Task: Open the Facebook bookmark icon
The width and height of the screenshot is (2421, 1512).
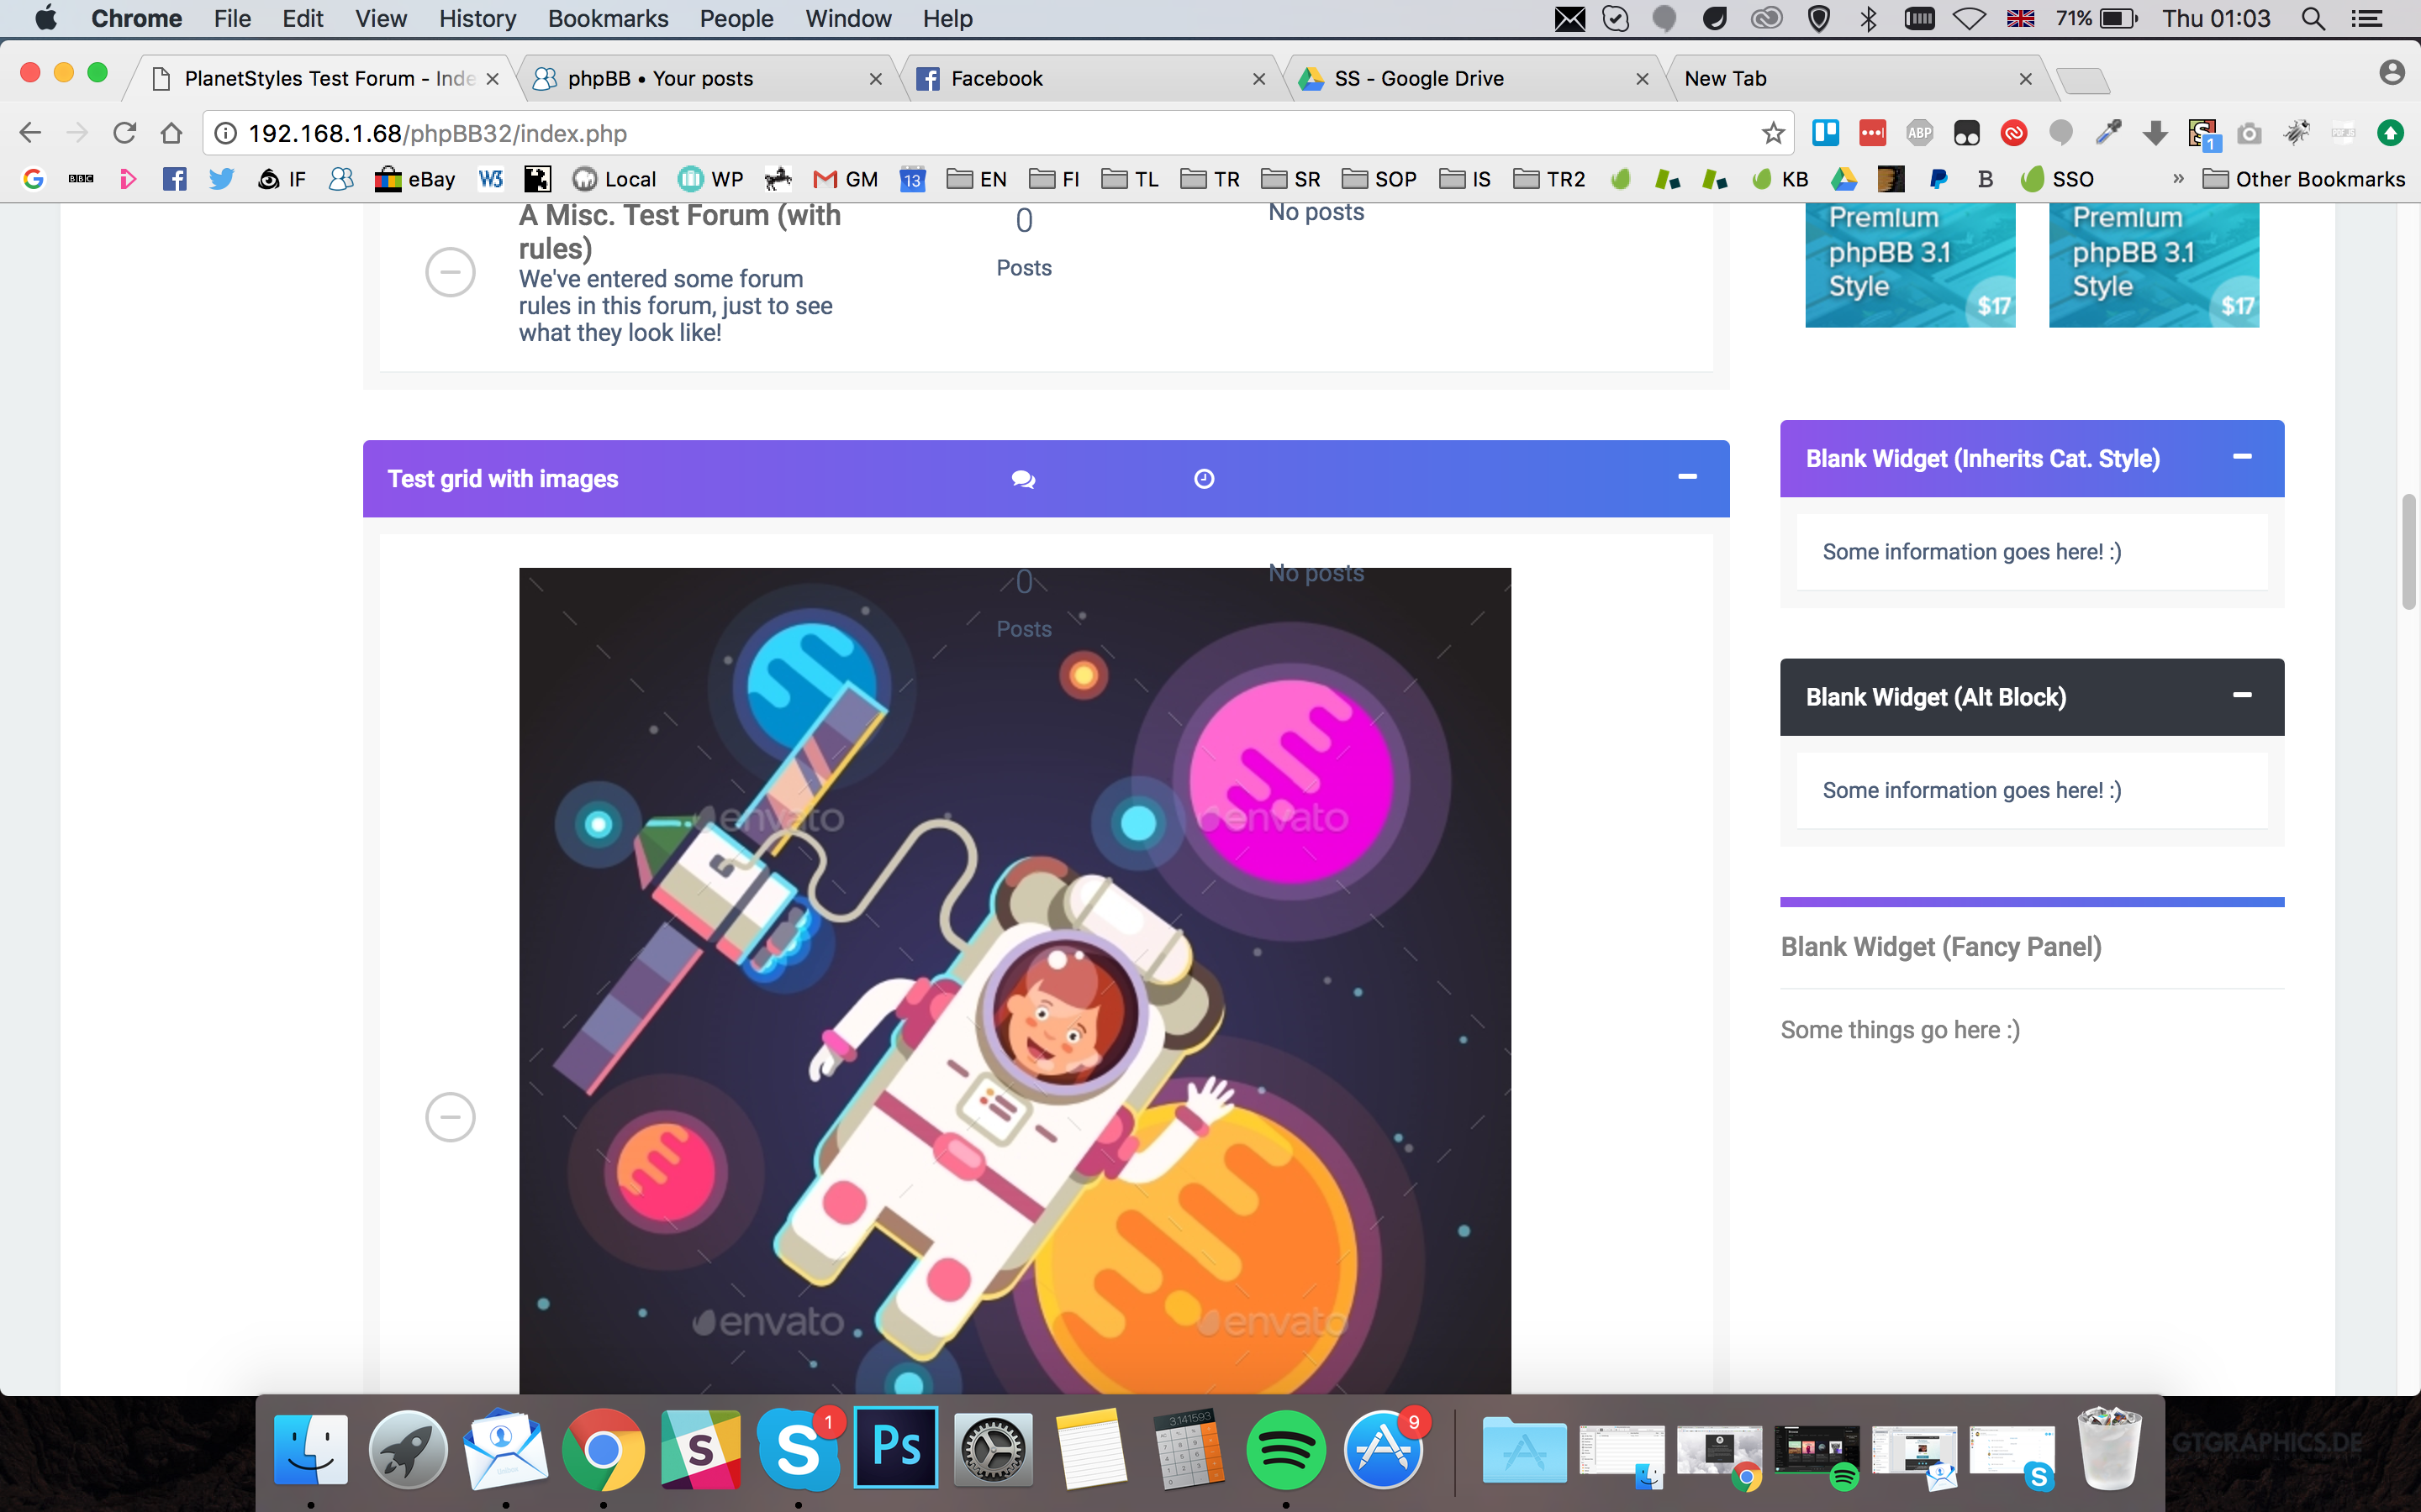Action: tap(175, 179)
